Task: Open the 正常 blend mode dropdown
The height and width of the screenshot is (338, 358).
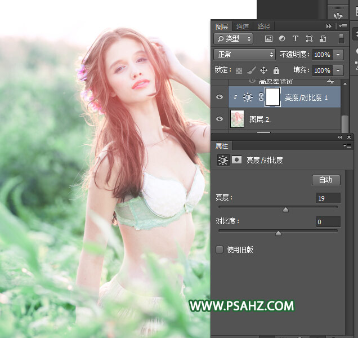Action: pos(244,55)
